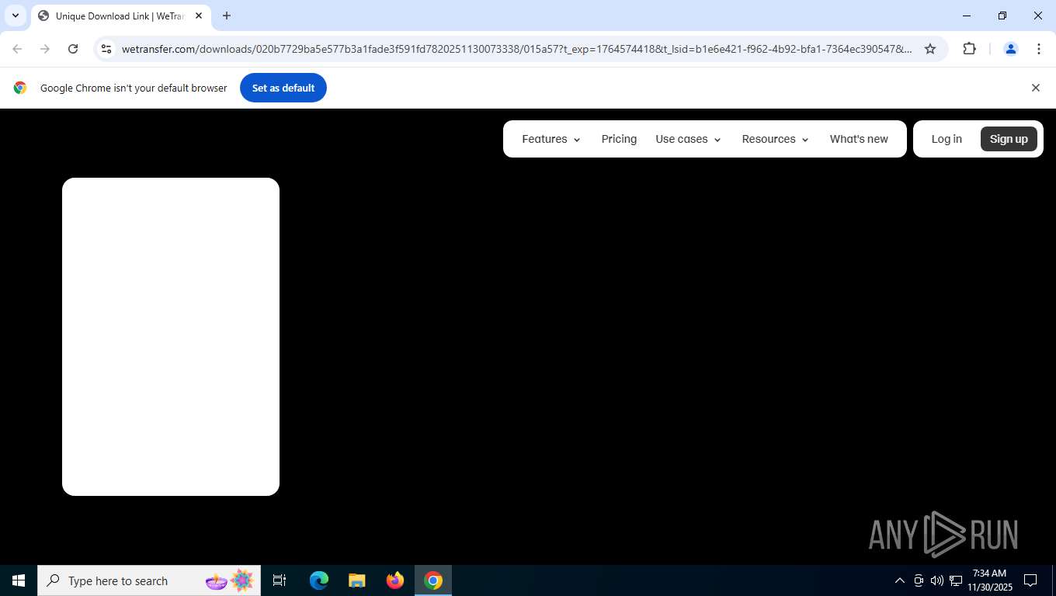1056x596 pixels.
Task: Reload the WeTransfer page
Action: point(73,49)
